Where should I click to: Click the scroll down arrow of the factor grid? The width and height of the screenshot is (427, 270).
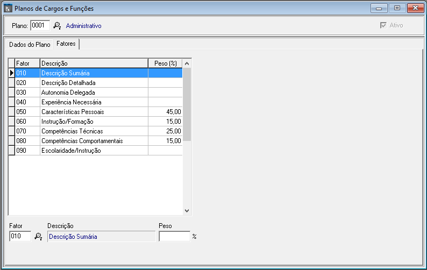coord(187,211)
